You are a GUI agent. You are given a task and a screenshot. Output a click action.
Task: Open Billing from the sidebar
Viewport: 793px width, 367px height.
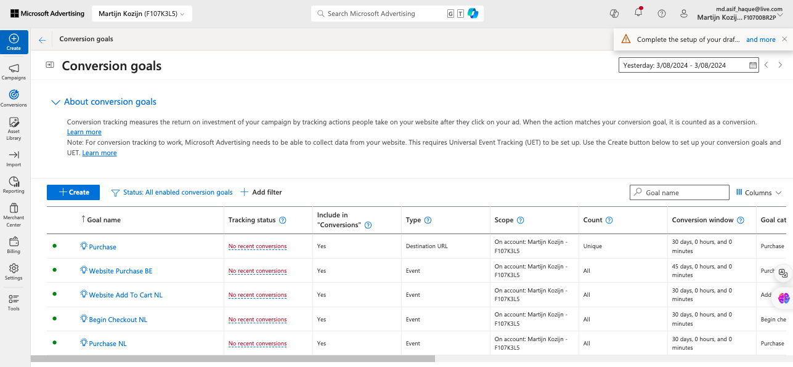coord(14,246)
